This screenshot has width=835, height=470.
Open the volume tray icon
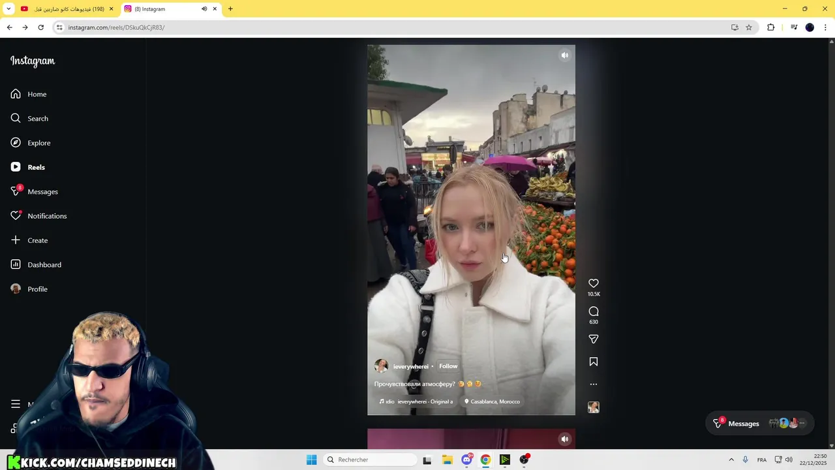(790, 460)
